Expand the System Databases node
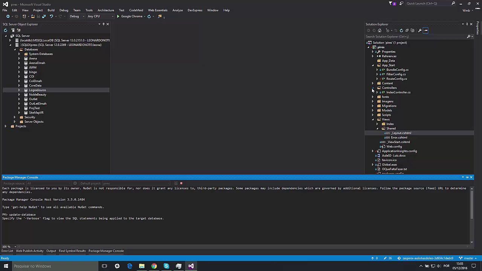The image size is (482, 271). point(19,54)
